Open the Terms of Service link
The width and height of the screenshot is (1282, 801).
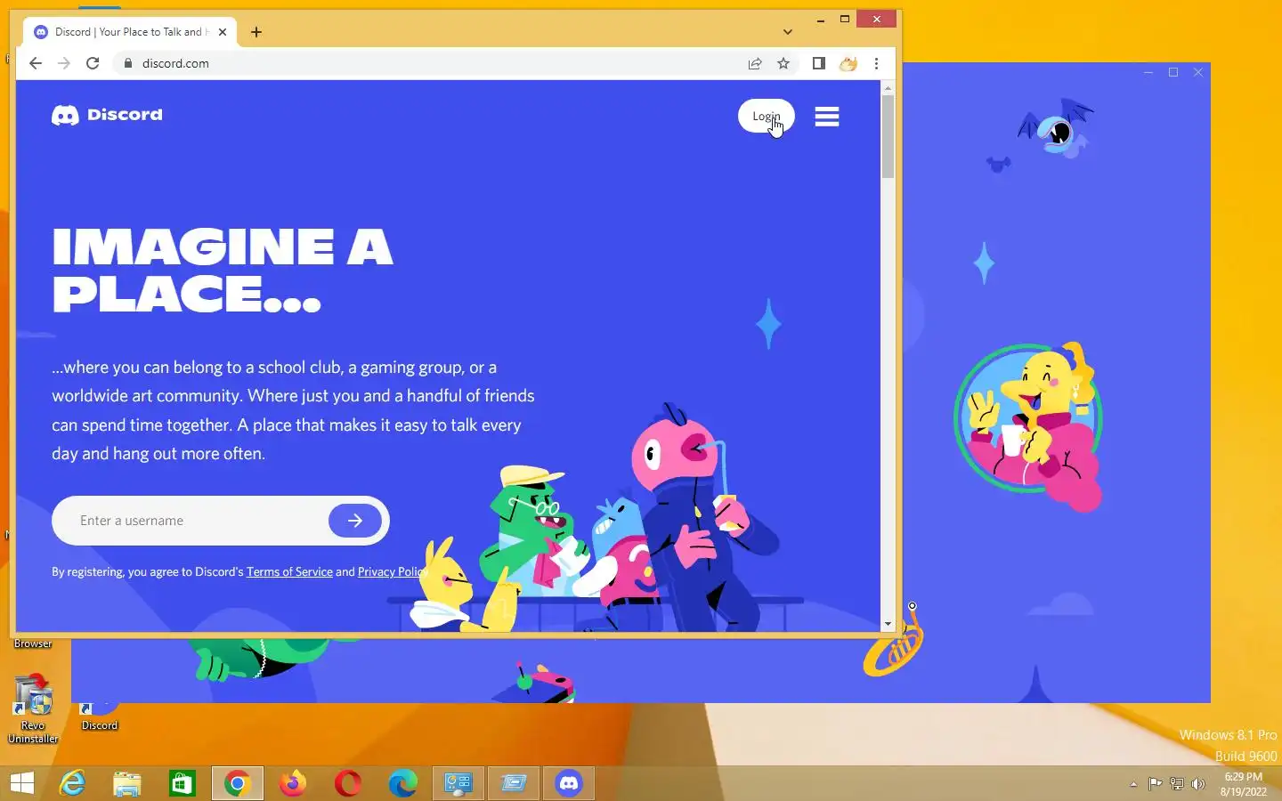point(289,571)
